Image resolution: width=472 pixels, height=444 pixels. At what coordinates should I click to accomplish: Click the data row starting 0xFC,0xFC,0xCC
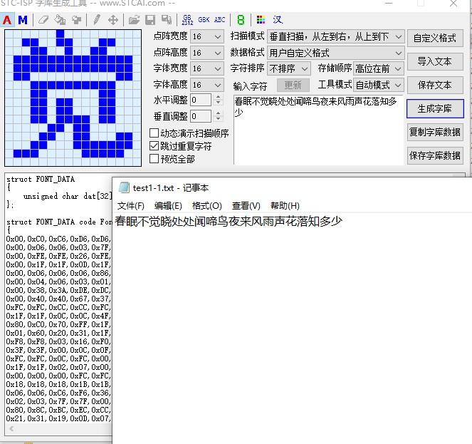pos(58,307)
